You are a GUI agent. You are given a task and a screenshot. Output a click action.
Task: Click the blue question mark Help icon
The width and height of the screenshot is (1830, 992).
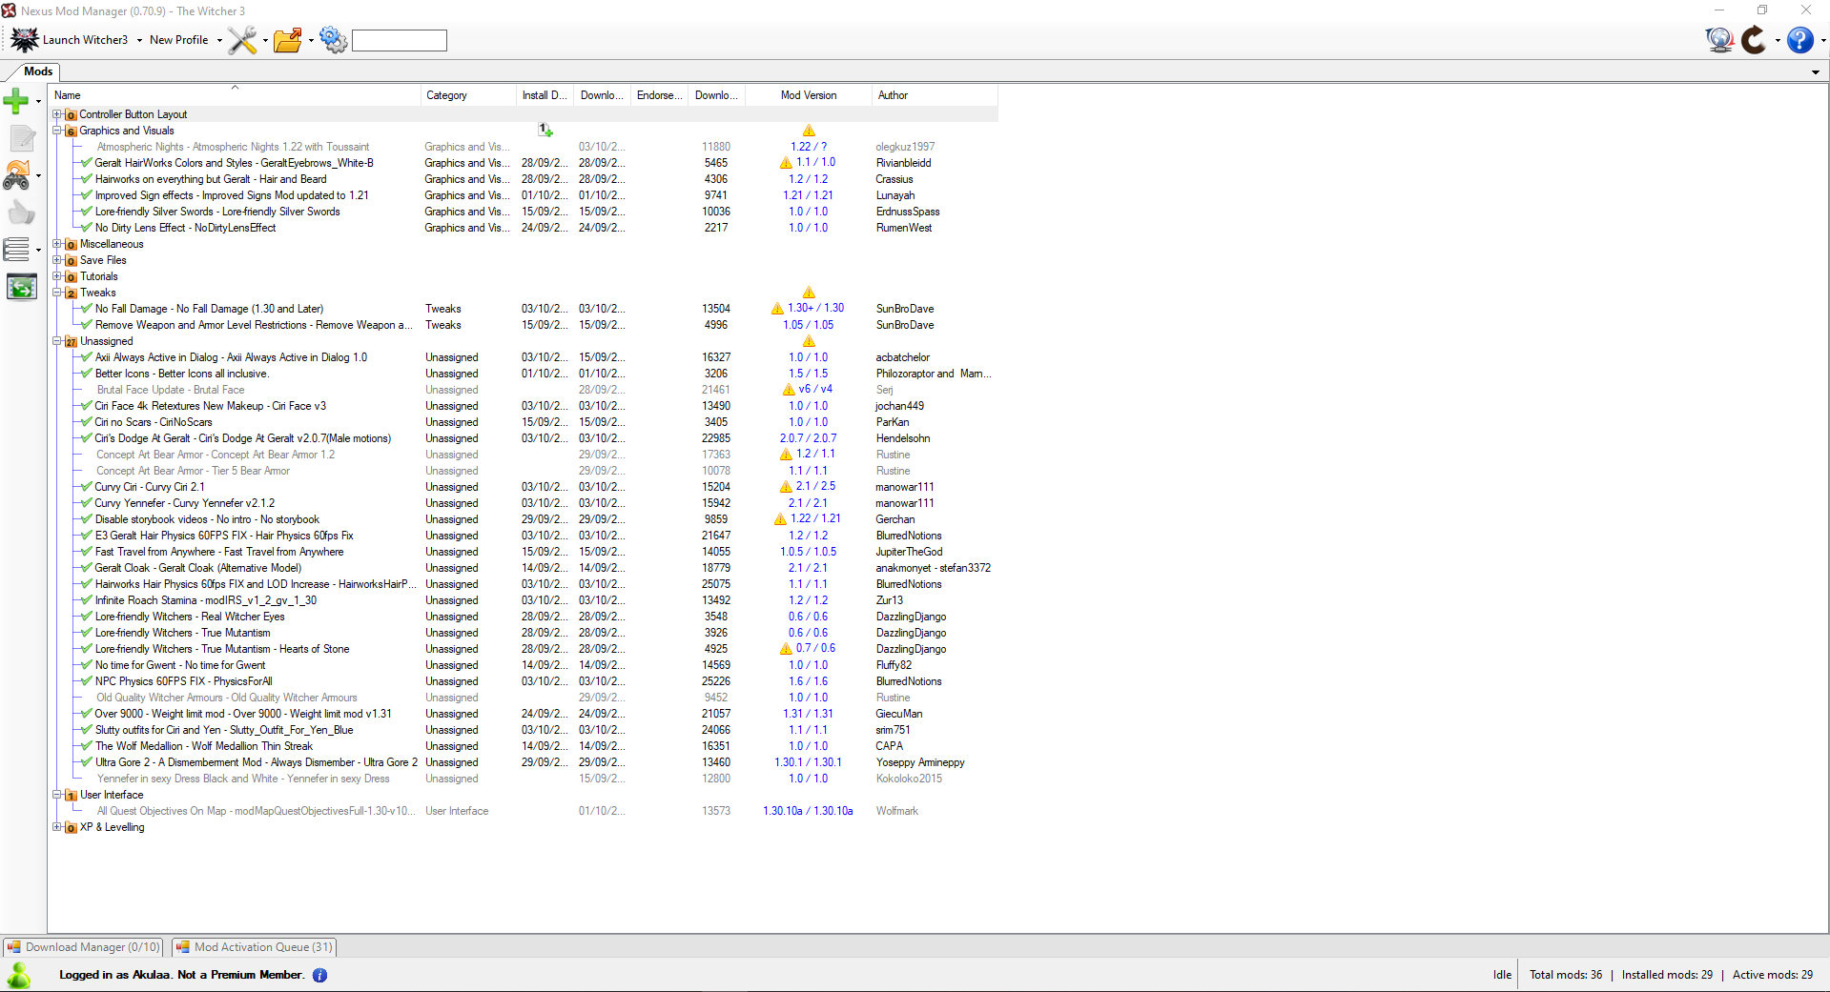1799,40
